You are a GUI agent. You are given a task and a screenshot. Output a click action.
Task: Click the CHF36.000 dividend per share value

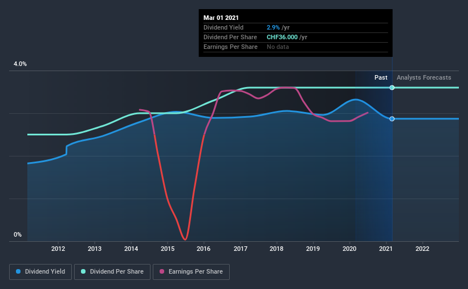[282, 37]
